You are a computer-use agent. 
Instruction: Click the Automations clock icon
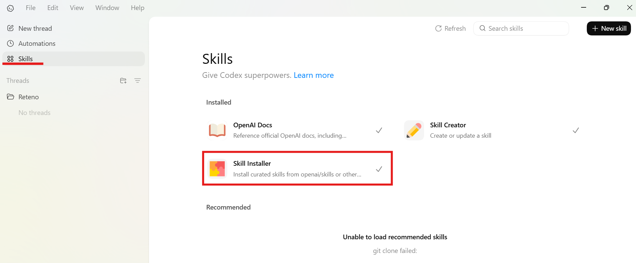coord(10,43)
